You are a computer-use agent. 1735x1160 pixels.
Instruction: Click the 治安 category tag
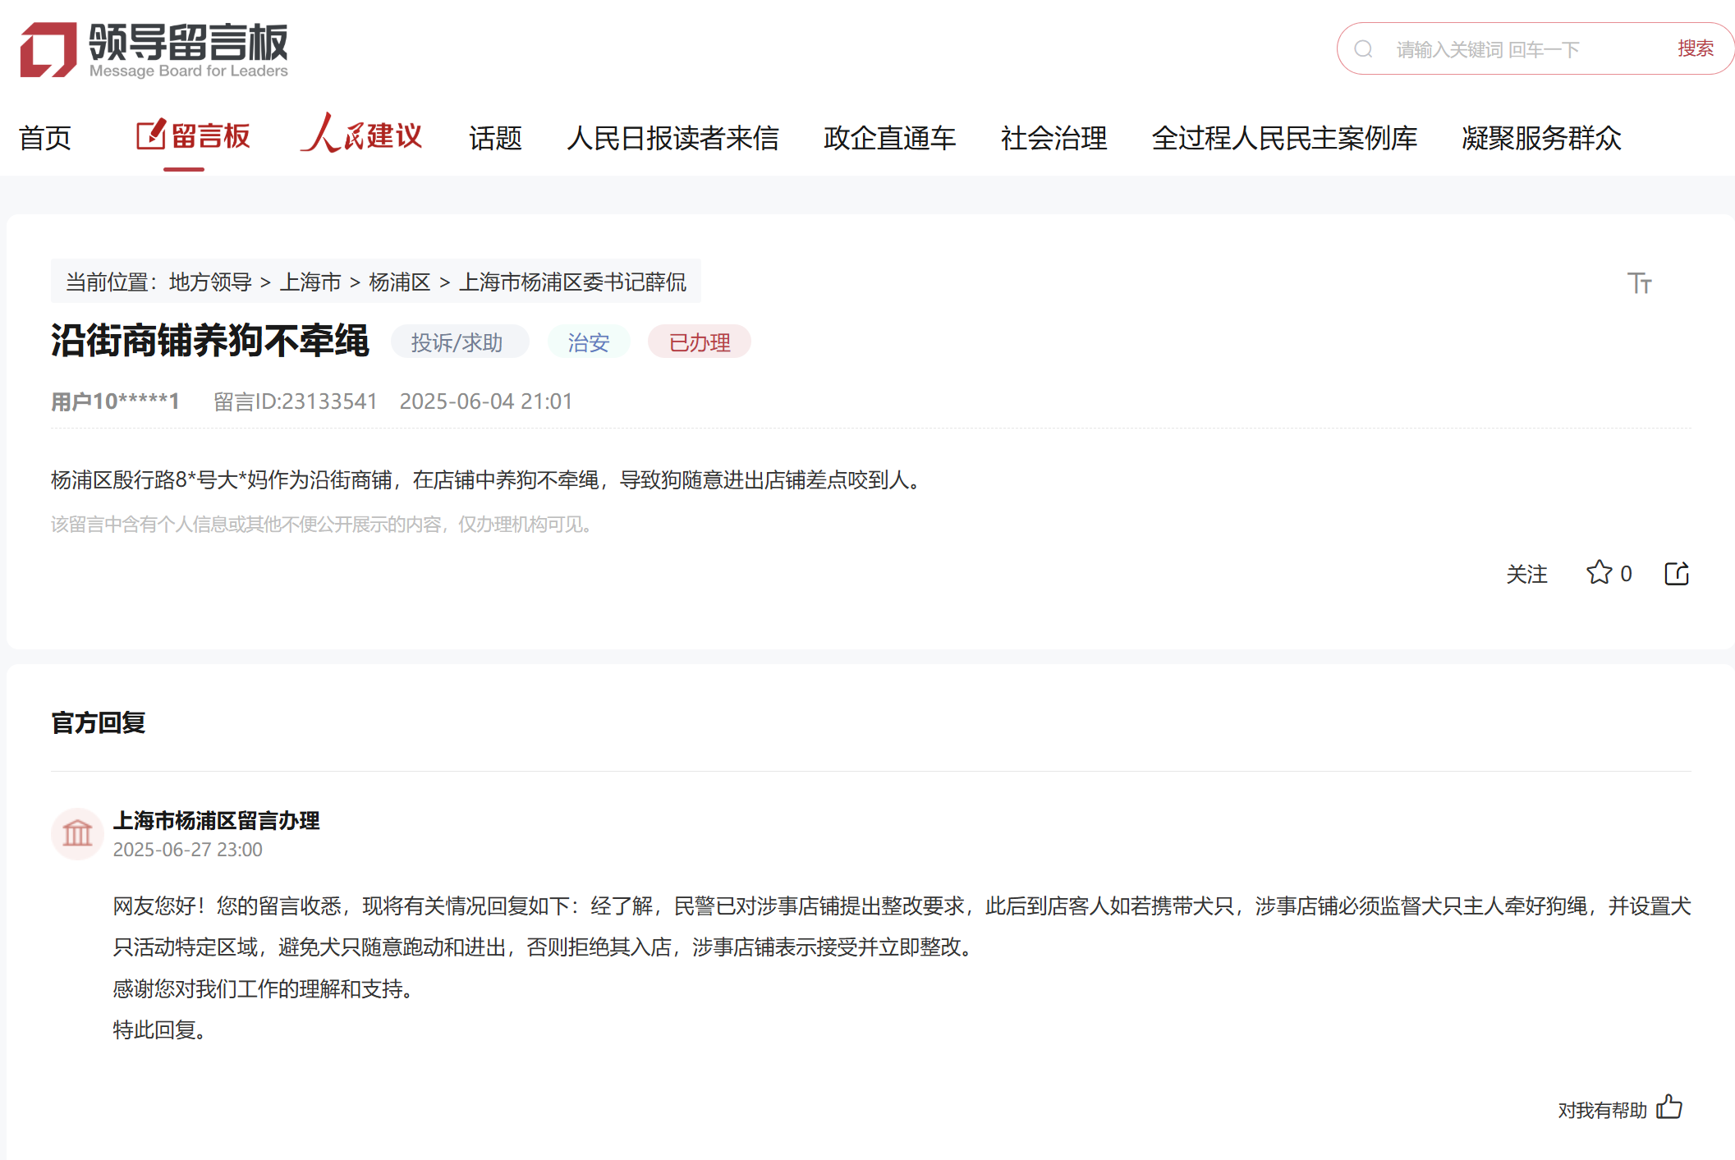point(589,342)
